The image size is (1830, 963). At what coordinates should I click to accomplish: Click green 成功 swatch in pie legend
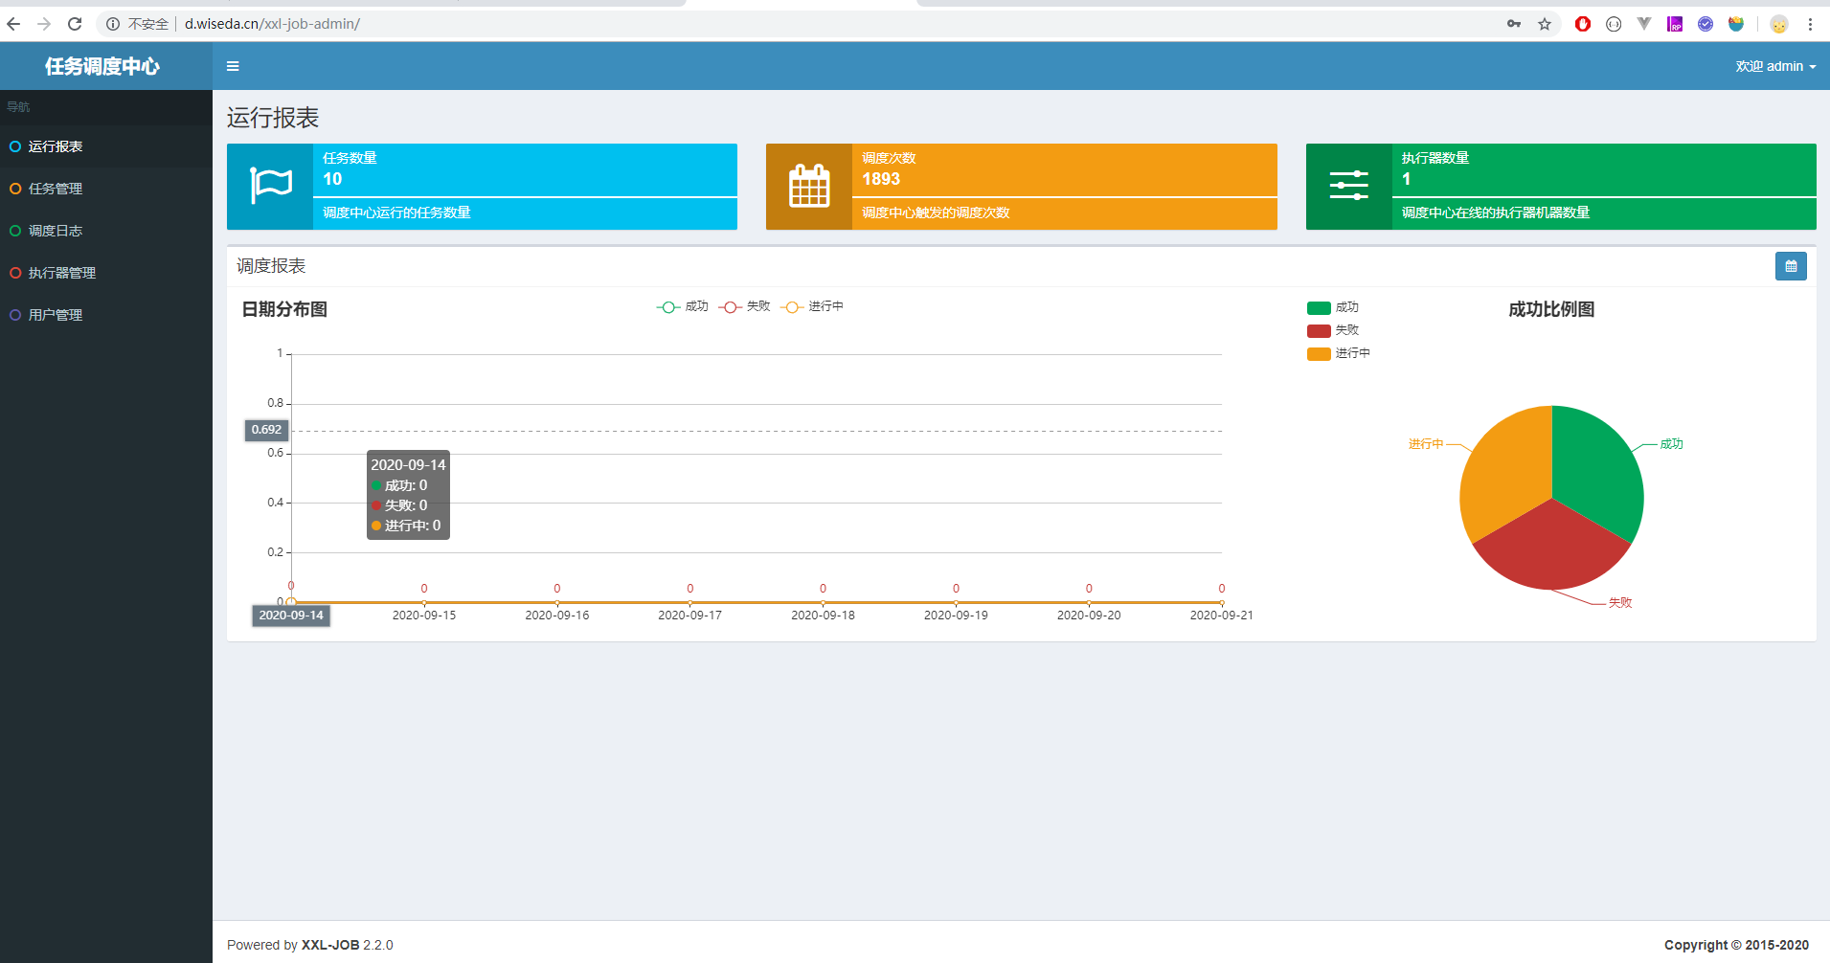pyautogui.click(x=1319, y=307)
